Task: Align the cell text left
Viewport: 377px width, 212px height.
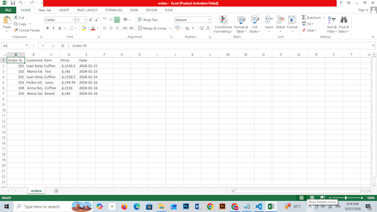Action: tap(105, 28)
